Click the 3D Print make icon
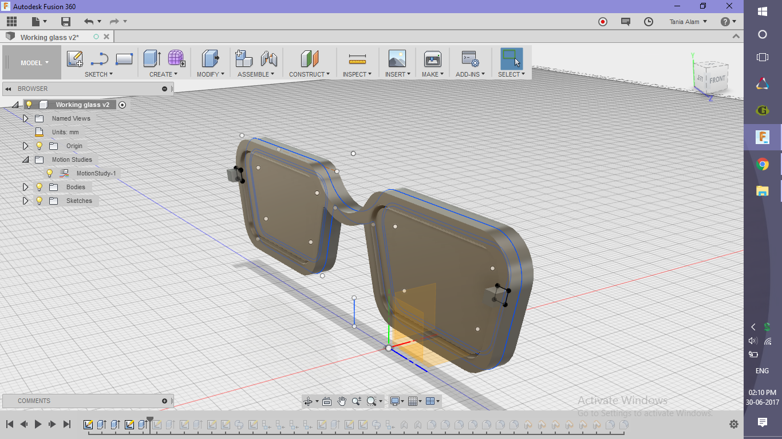Viewport: 782px width, 439px height. tap(432, 59)
